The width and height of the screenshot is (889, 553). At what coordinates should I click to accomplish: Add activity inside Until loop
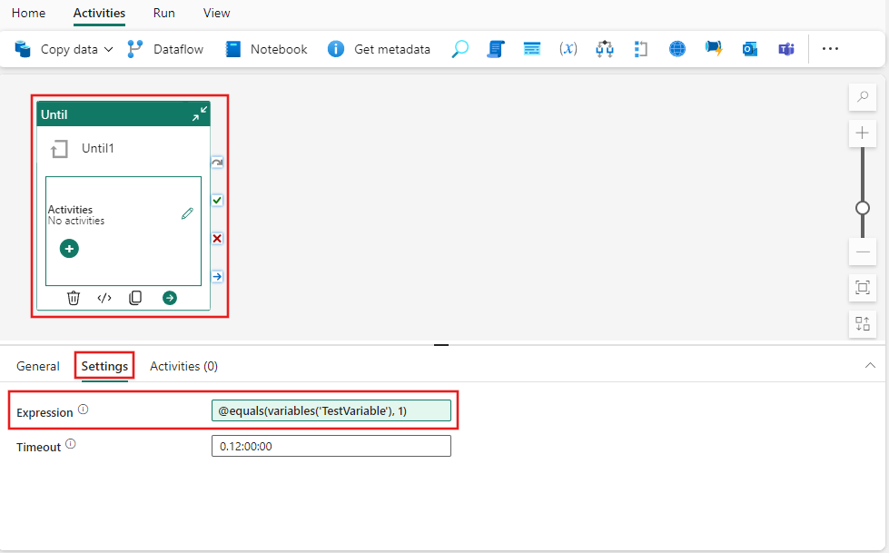[68, 248]
